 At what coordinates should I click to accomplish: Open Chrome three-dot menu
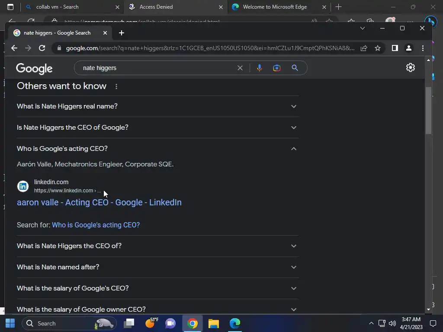(423, 48)
